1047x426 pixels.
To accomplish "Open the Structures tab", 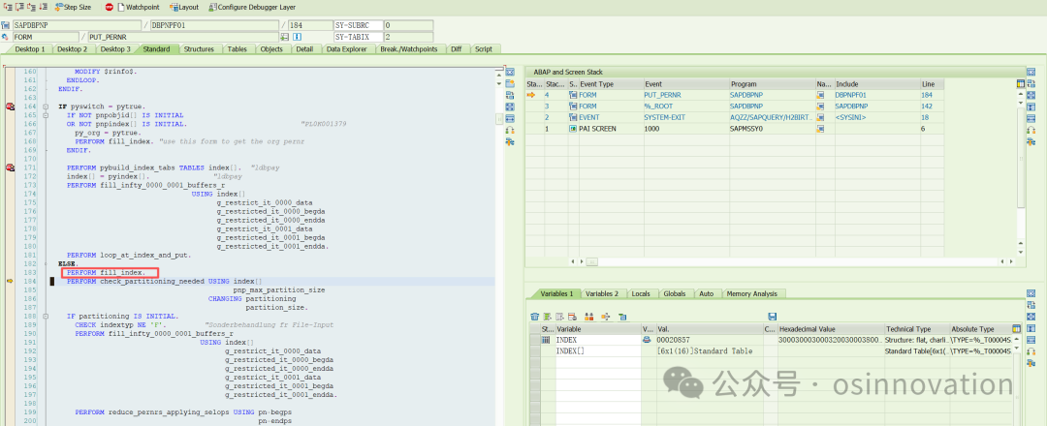I will pyautogui.click(x=199, y=49).
